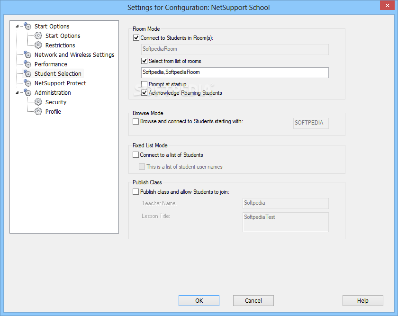
Task: Enable Publish class and allow Students to join
Action: pyautogui.click(x=136, y=191)
